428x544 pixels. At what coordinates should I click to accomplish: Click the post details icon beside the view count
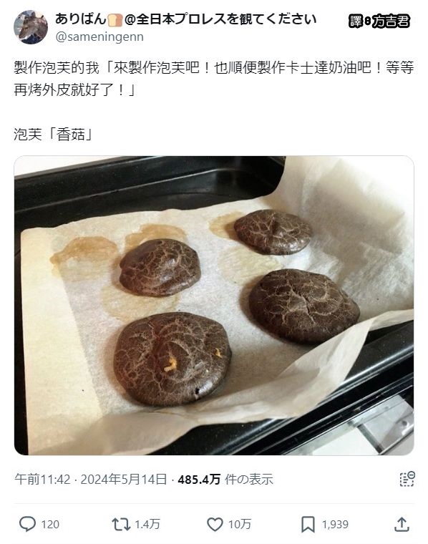point(407,479)
